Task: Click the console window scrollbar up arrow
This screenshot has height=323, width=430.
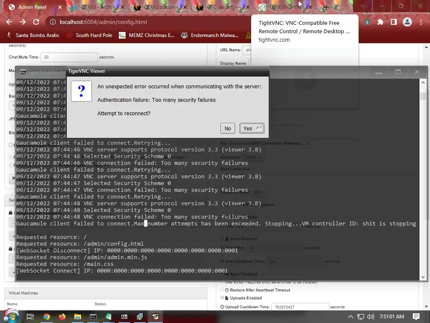Action: click(x=423, y=82)
